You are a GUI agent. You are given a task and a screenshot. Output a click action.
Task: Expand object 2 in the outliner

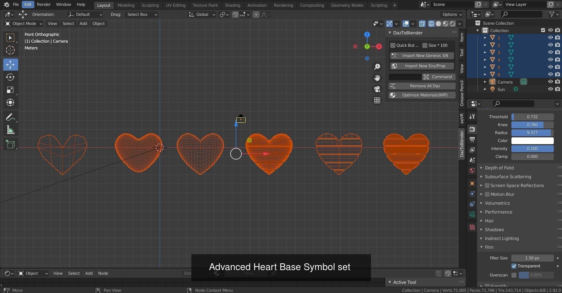tap(485, 45)
